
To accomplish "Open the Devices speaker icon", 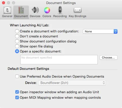I will coord(35,10).
